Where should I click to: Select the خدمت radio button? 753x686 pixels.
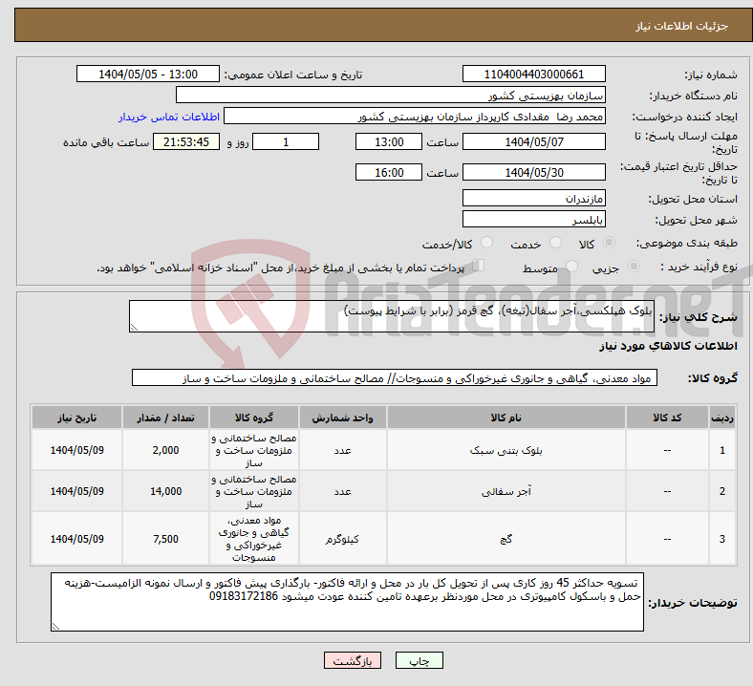[555, 243]
